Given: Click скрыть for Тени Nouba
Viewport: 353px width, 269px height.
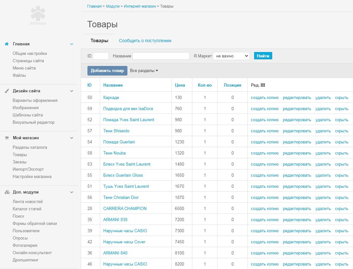Looking at the screenshot, I should 342,153.
